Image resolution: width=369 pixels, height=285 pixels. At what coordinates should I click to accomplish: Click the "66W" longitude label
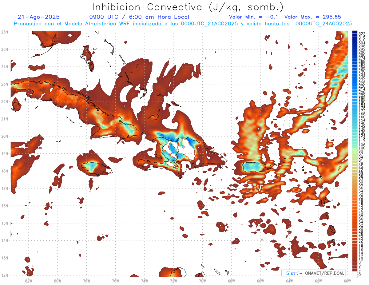click(x=260, y=280)
